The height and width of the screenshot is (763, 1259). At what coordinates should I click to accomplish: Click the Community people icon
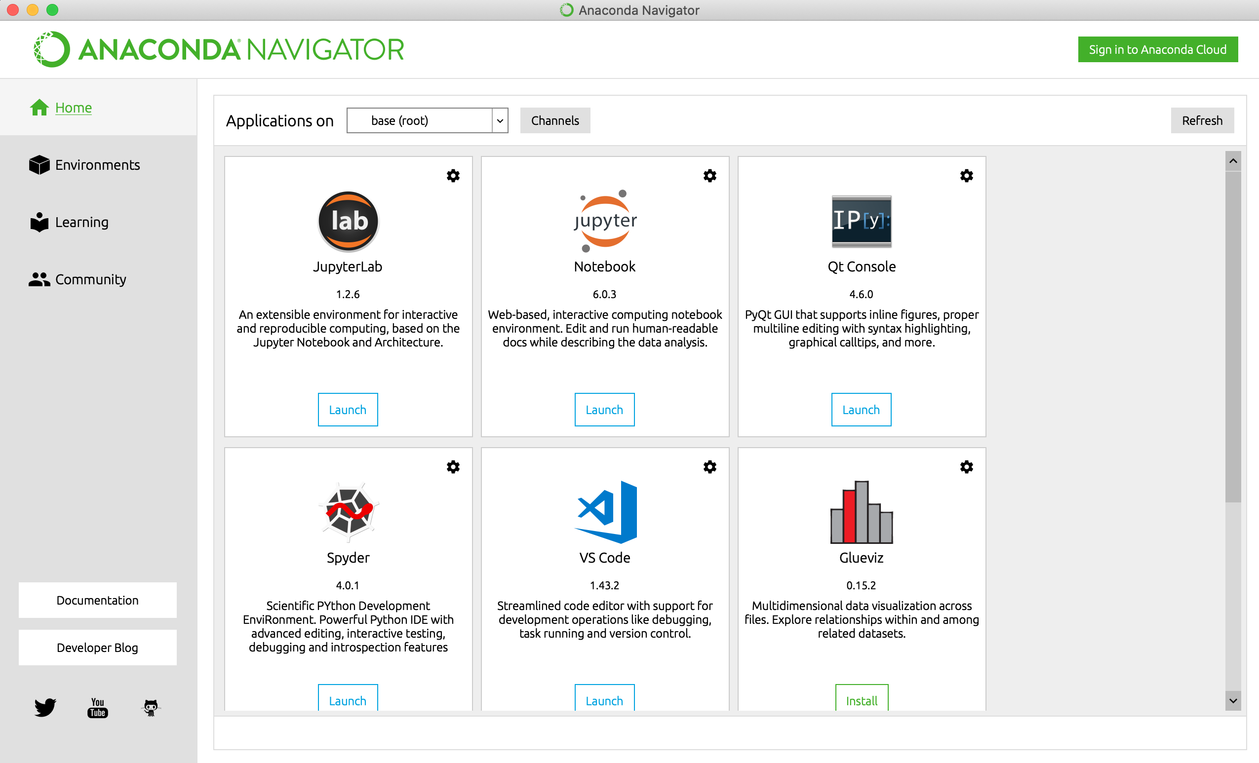coord(39,279)
